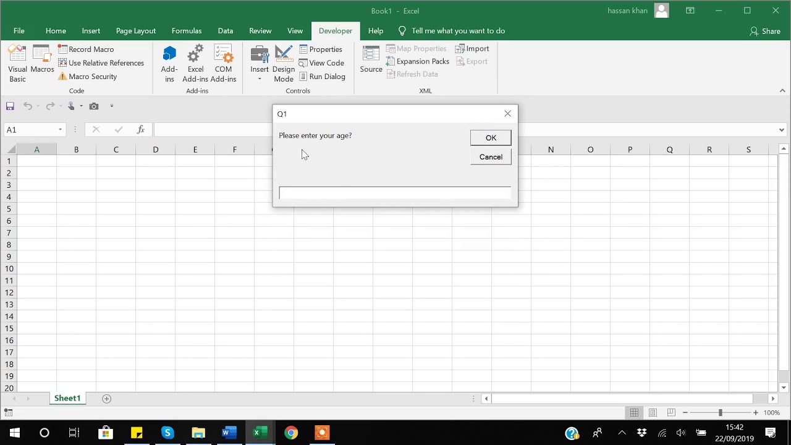Toggle Use Relative References
This screenshot has width=791, height=445.
tap(101, 62)
